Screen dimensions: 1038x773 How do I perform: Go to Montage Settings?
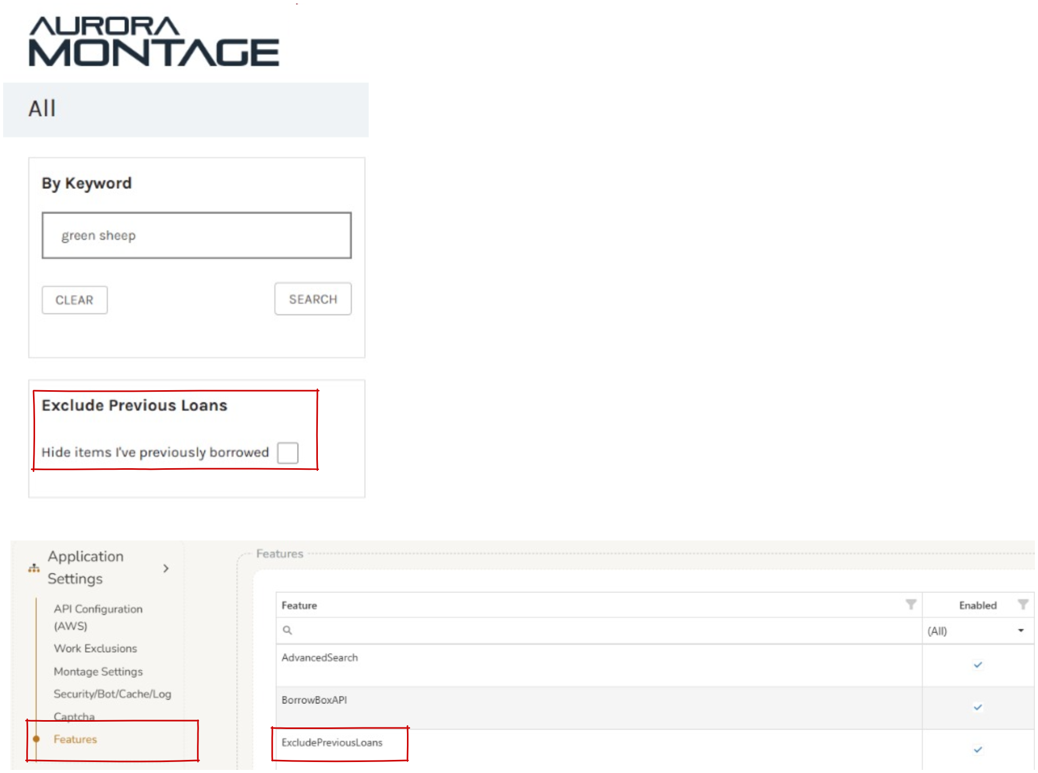tap(98, 671)
